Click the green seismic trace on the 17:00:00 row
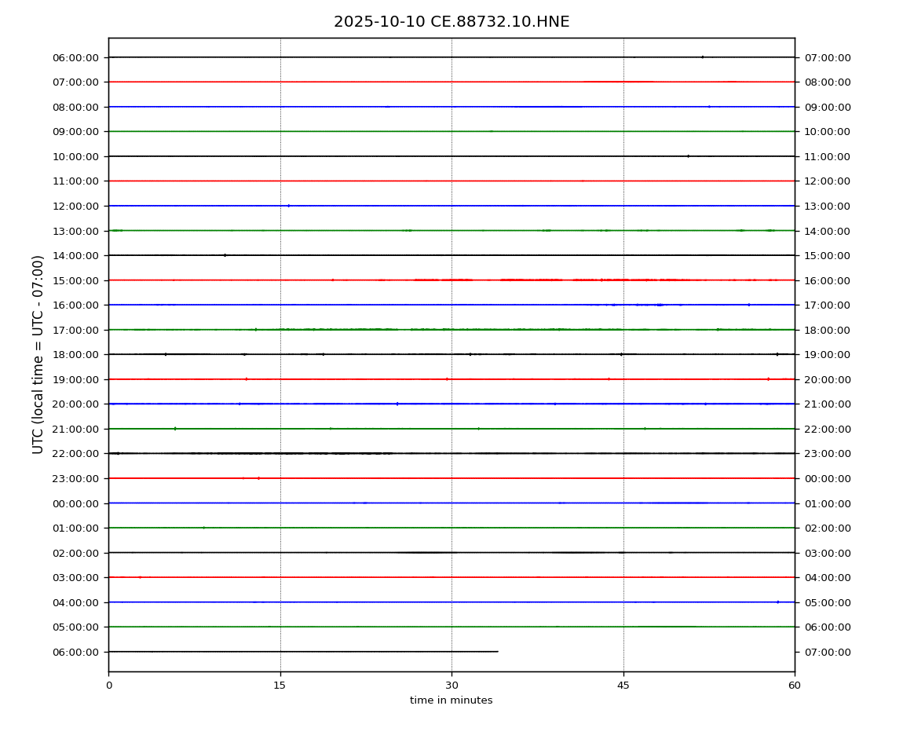903x746 pixels. [353, 329]
